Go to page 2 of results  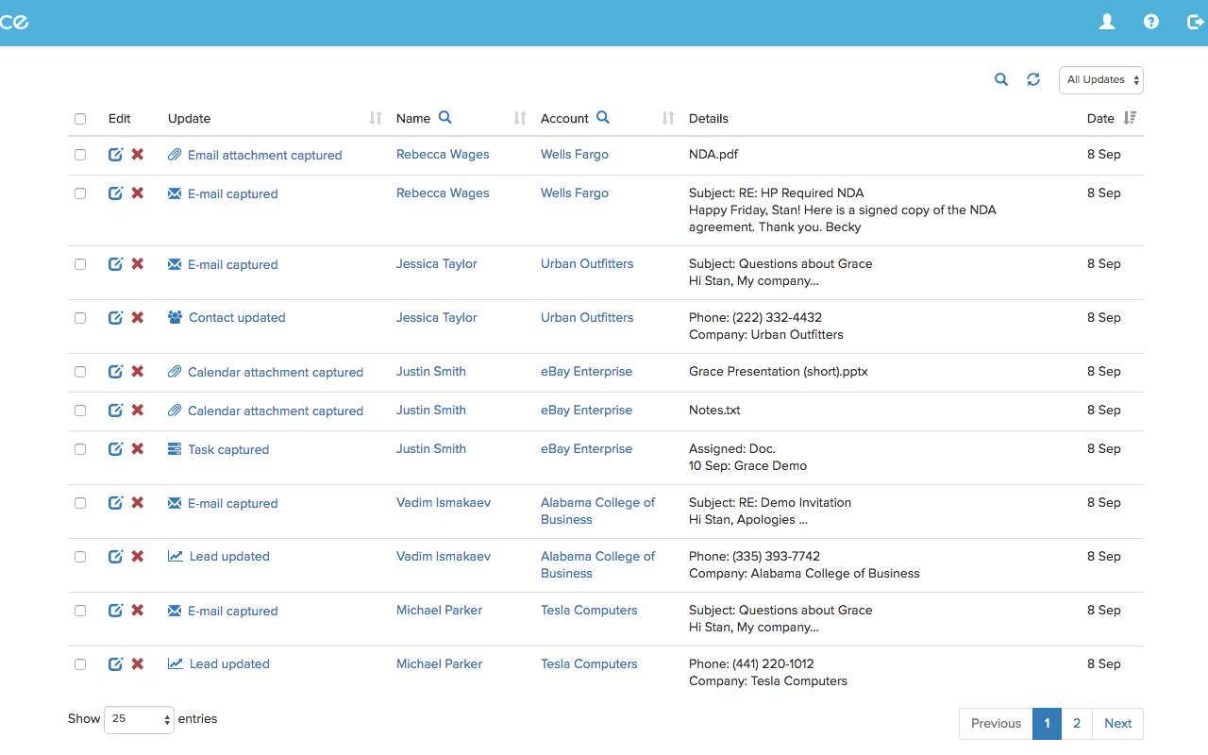[1077, 724]
